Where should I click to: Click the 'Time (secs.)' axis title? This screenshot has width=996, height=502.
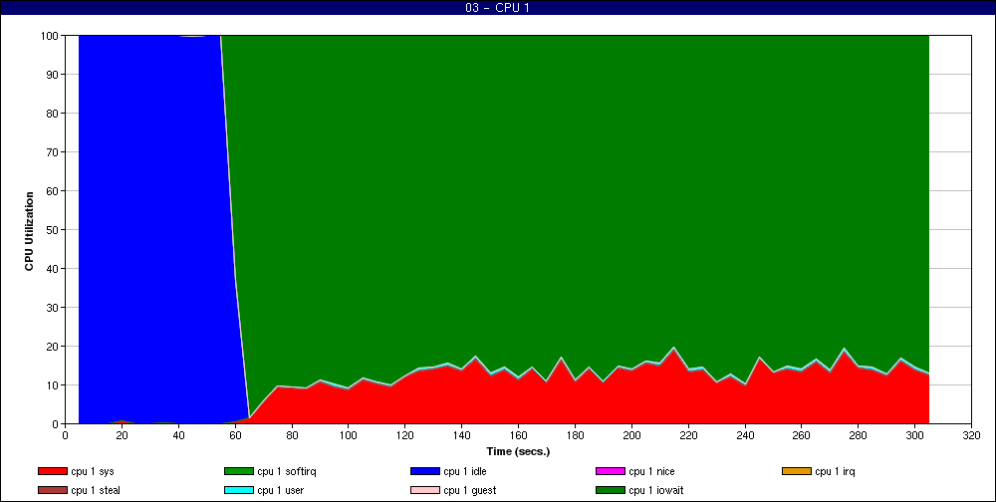pos(518,452)
